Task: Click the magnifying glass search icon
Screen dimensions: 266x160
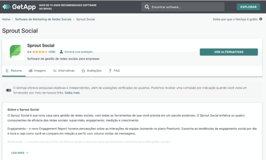Action: point(147,7)
